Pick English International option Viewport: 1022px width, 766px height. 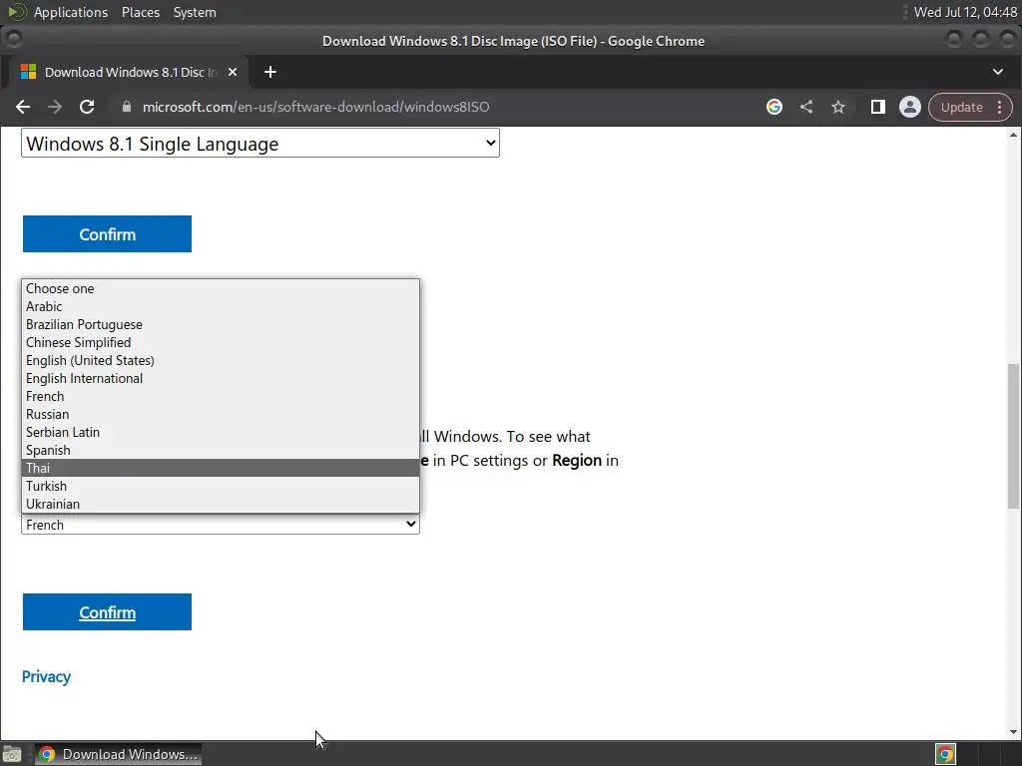[x=221, y=378]
